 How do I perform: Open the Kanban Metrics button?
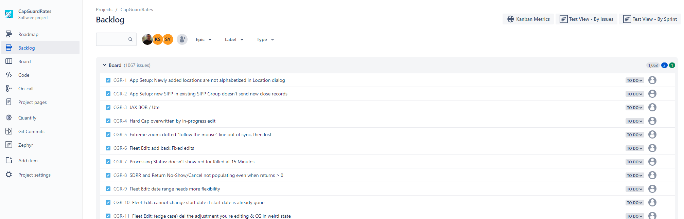click(528, 19)
